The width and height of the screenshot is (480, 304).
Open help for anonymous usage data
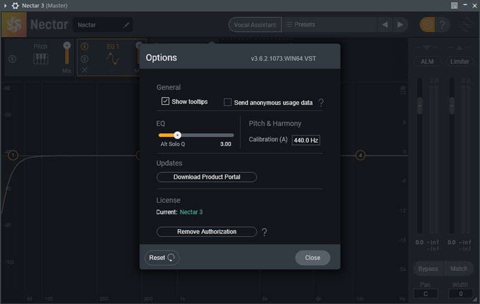point(321,103)
